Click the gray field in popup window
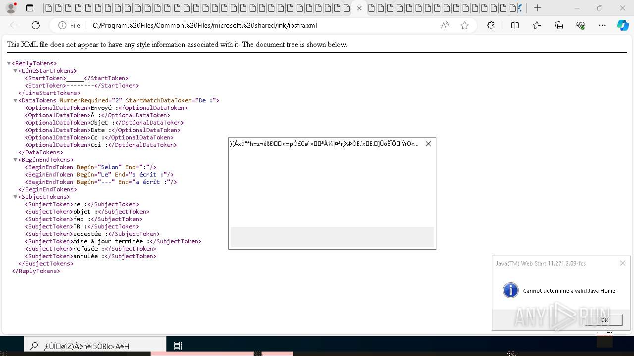The width and height of the screenshot is (634, 356). [x=332, y=237]
